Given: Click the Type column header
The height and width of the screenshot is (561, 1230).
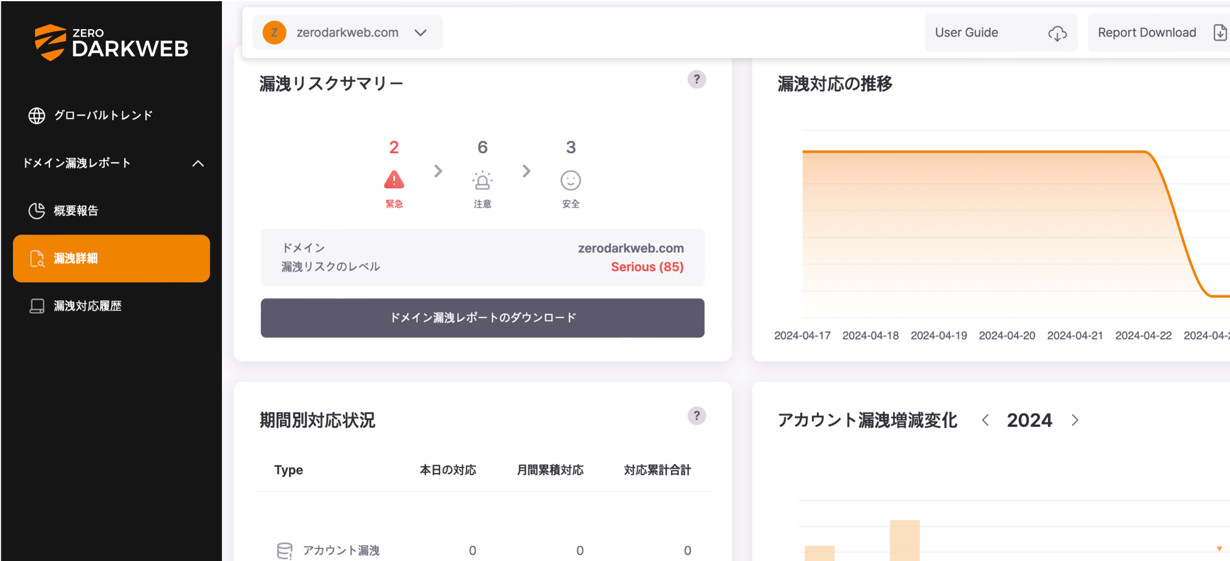Looking at the screenshot, I should pyautogui.click(x=288, y=470).
